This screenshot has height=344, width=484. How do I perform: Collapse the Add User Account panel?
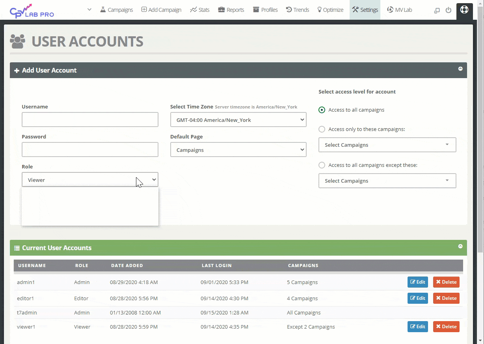point(460,69)
